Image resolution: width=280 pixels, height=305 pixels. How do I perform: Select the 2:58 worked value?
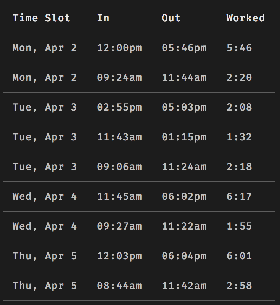(239, 286)
